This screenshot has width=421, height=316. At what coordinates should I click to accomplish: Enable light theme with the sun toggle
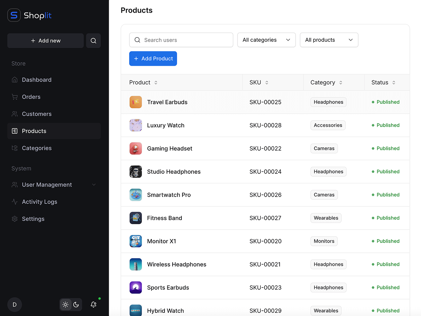tap(65, 304)
